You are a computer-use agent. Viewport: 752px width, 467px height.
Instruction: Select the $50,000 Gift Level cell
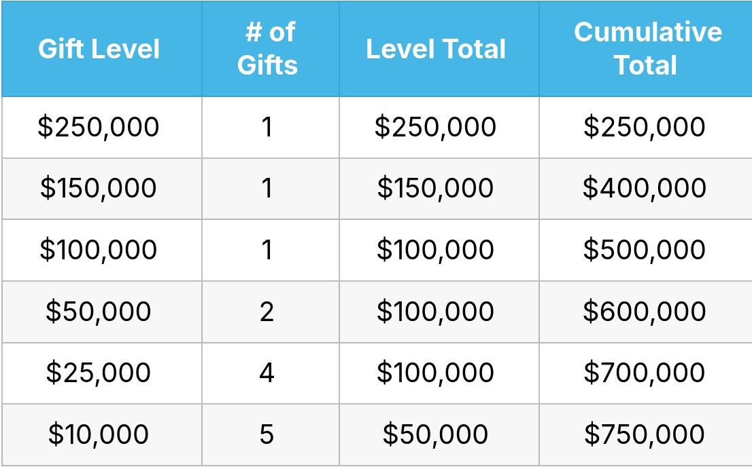(99, 312)
